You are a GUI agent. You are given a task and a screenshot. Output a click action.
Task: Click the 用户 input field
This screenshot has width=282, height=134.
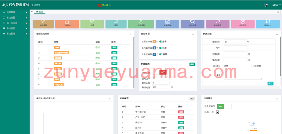point(236,48)
